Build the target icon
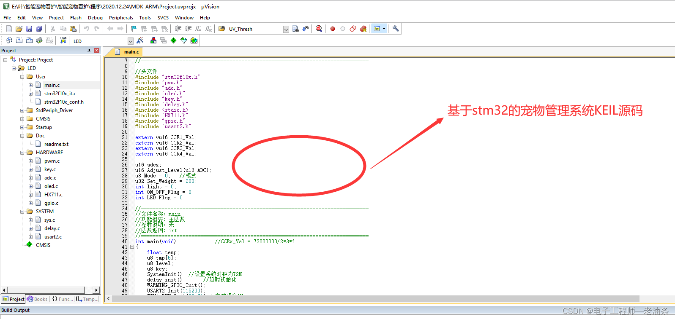 [x=19, y=40]
